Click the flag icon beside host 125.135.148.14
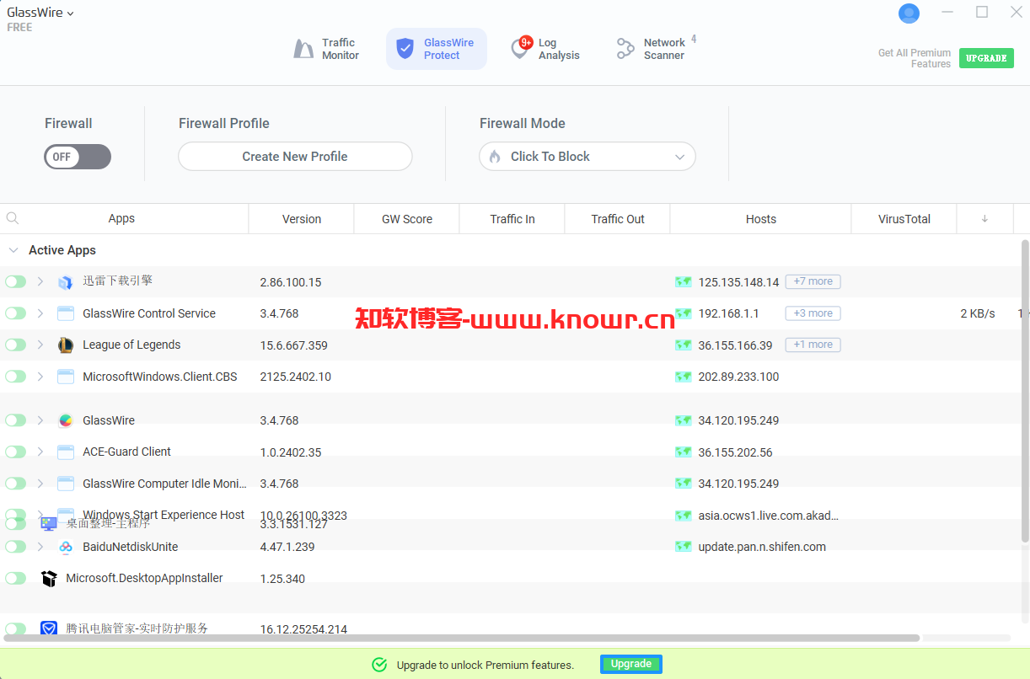1030x679 pixels. tap(684, 282)
